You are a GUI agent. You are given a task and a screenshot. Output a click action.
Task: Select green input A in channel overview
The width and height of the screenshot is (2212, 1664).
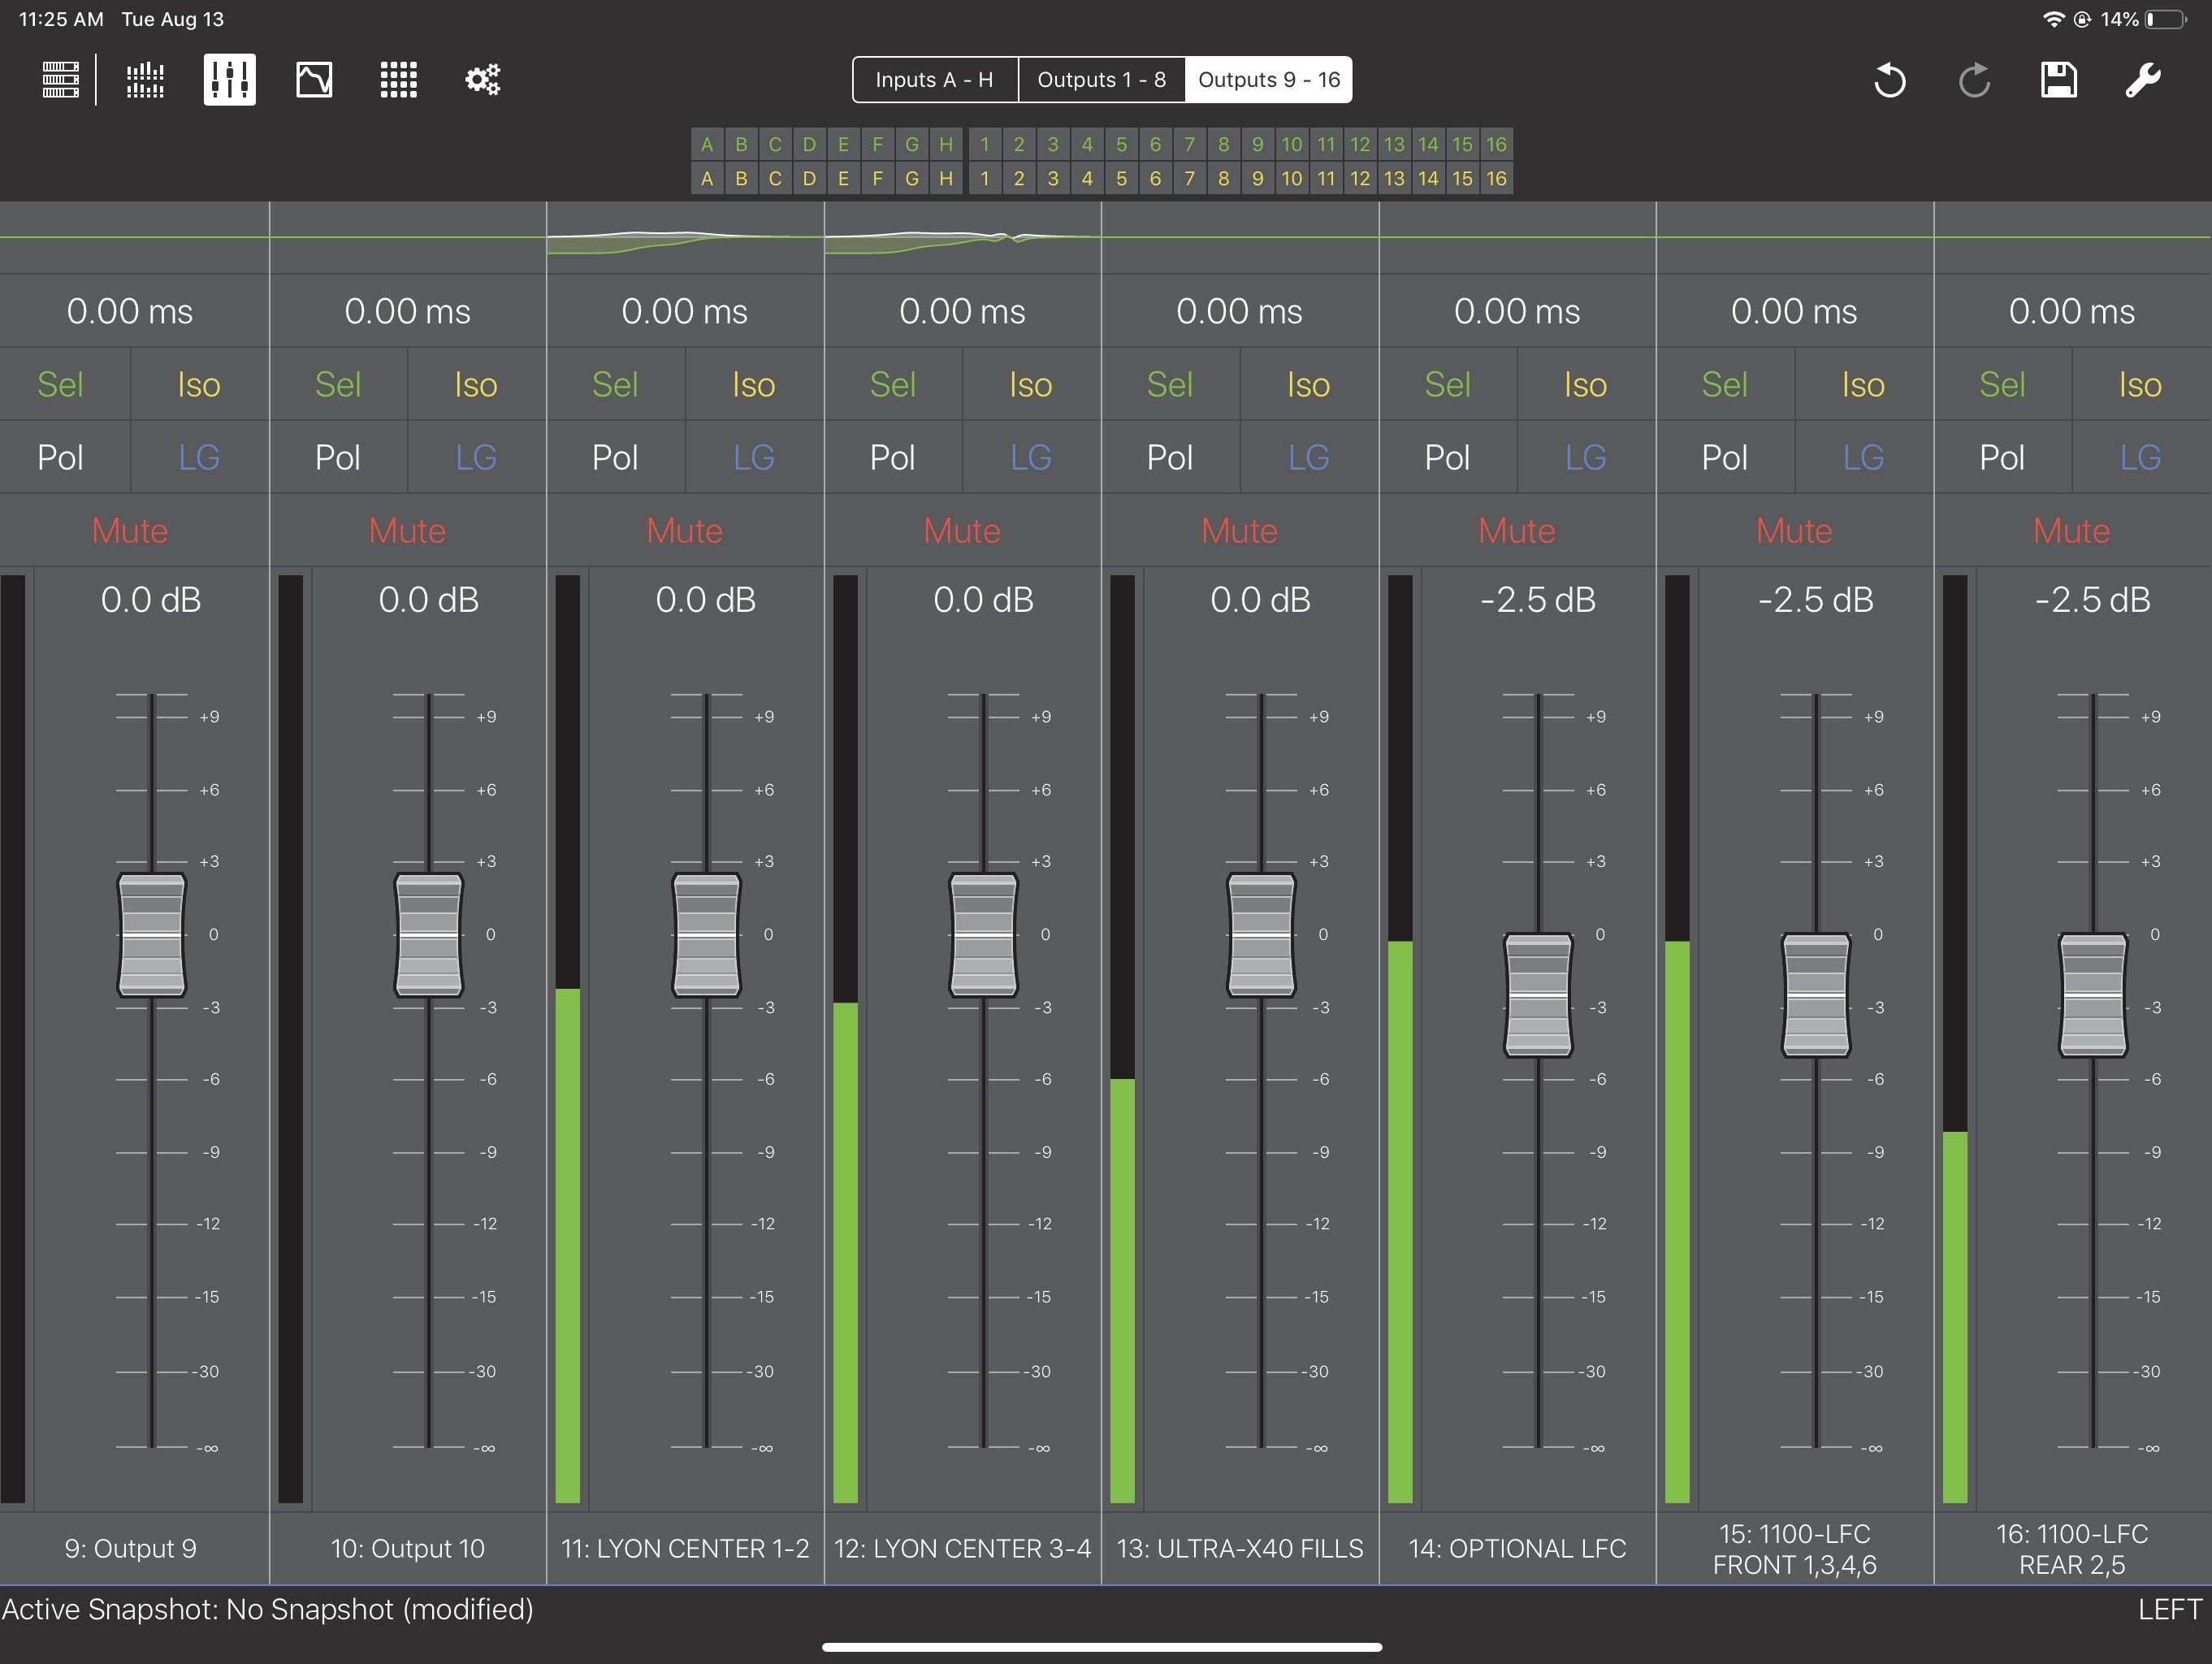point(707,144)
